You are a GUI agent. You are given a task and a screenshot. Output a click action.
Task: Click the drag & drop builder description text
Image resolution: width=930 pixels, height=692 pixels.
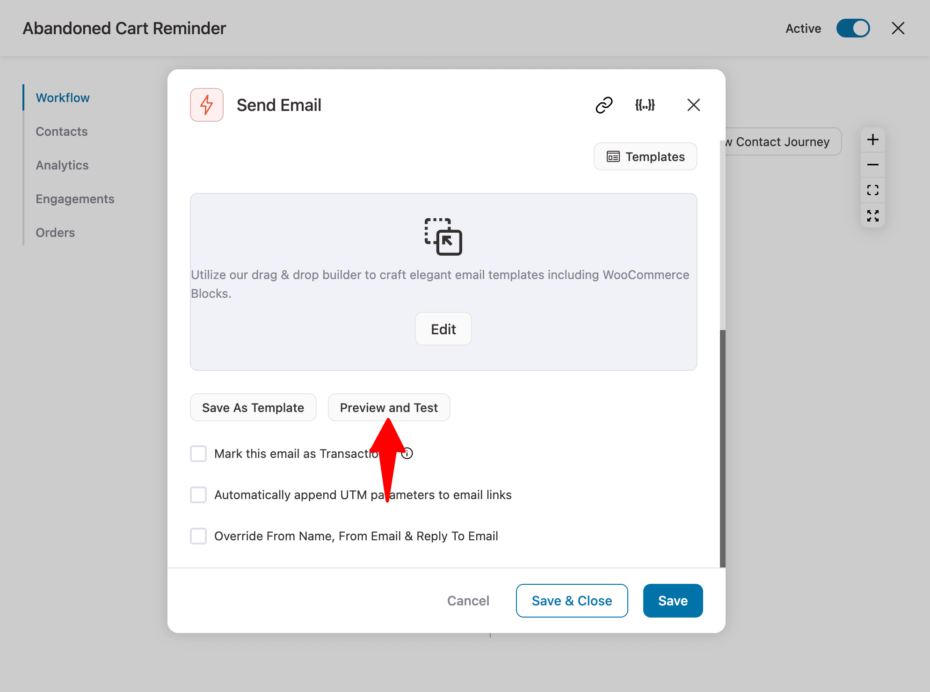click(x=440, y=284)
